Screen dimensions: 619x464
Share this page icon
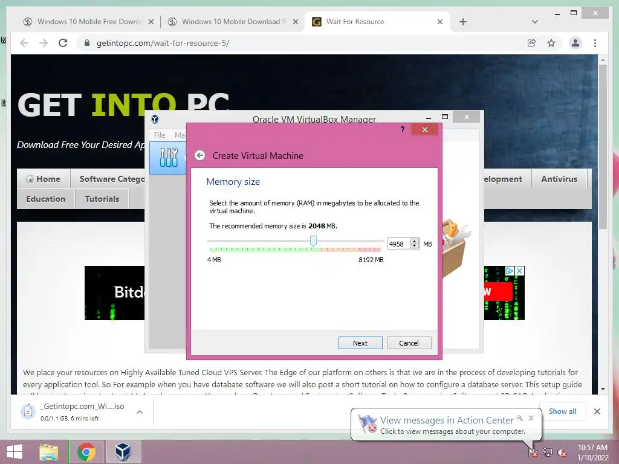point(532,43)
